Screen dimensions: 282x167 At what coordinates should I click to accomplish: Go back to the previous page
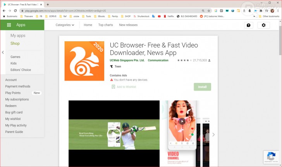(4, 11)
